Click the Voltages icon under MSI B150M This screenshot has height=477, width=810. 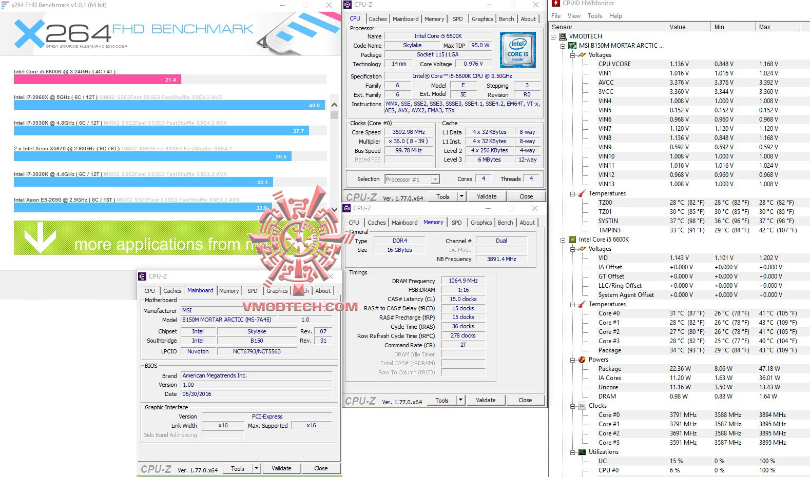point(582,55)
